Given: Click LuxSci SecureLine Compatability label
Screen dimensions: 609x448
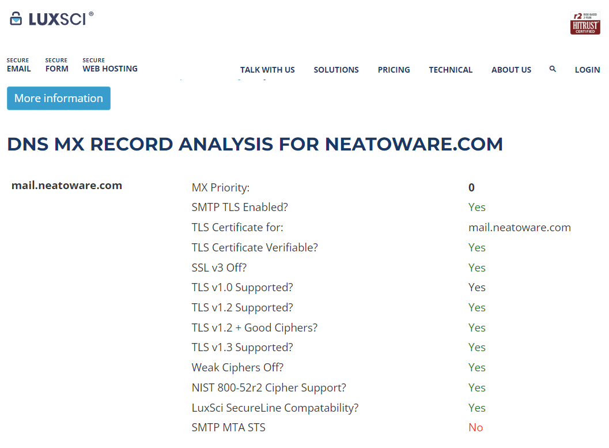Looking at the screenshot, I should click(x=275, y=408).
